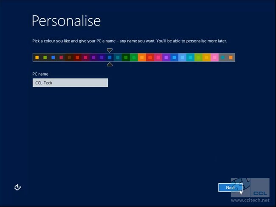The width and height of the screenshot is (276, 207).
Task: Click the "Personalise" heading text
Action: (66, 21)
